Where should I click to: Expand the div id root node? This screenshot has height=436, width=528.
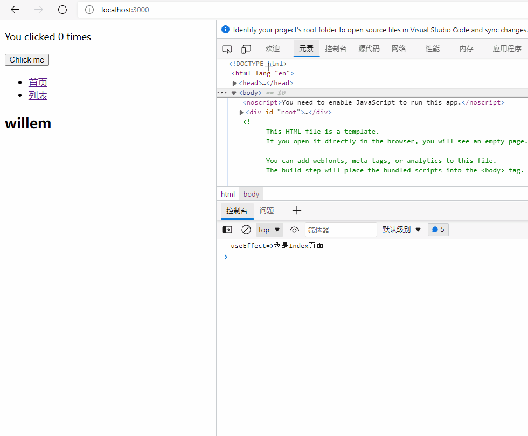point(241,112)
